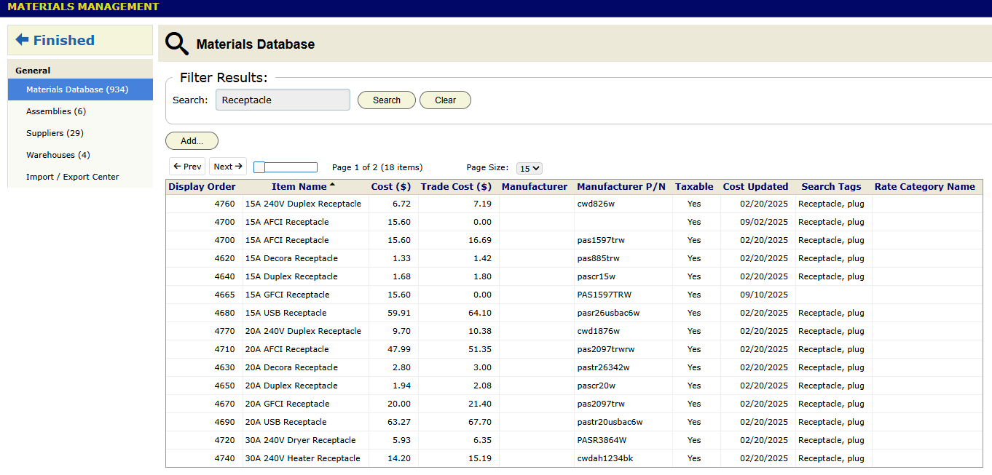
Task: Select 15A USB Receptacle item
Action: (286, 313)
